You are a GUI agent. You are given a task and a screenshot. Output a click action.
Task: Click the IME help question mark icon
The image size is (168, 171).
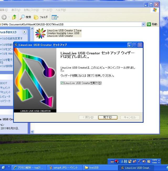pos(149,161)
